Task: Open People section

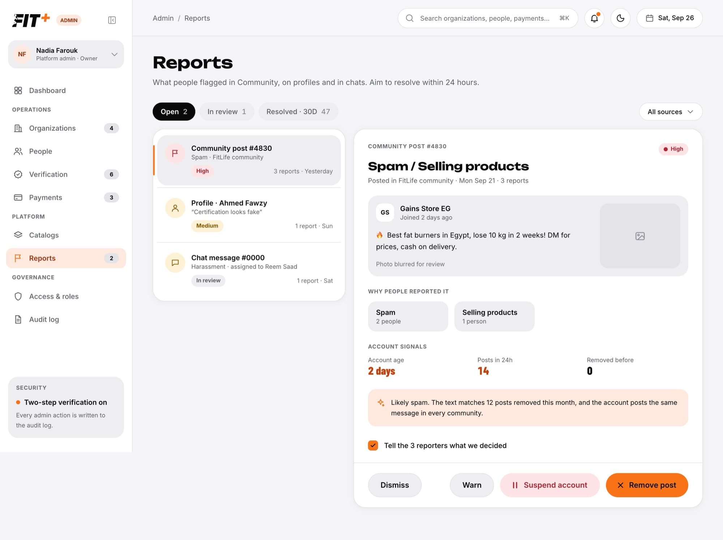Action: (x=66, y=151)
